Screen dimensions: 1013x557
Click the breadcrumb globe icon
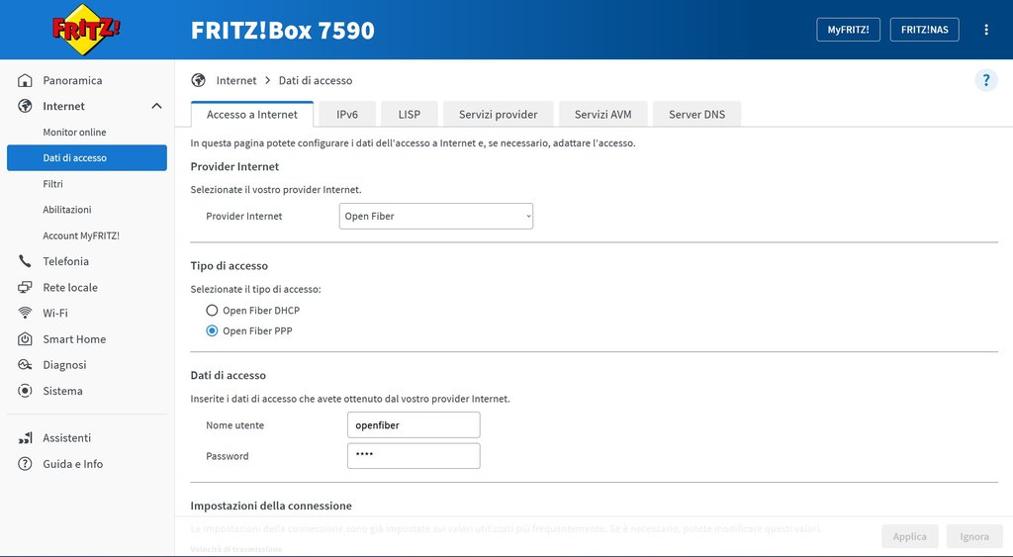click(198, 80)
